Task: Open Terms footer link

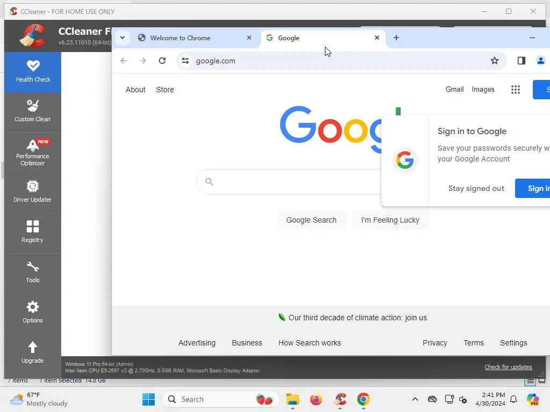Action: [474, 343]
